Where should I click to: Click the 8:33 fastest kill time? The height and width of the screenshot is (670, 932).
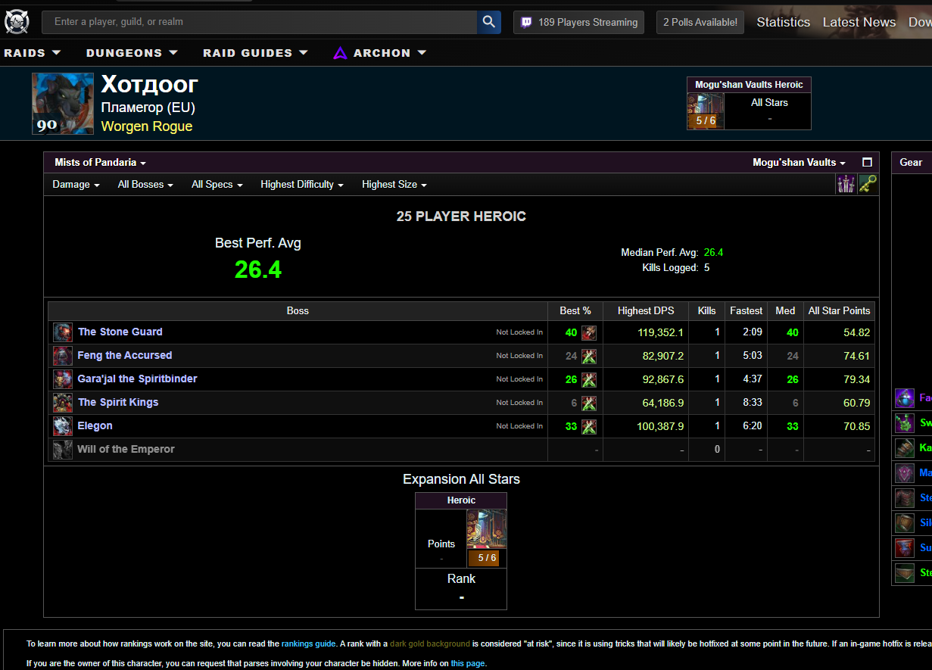click(752, 403)
